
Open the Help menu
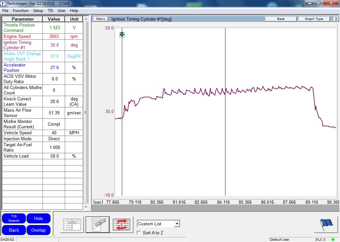tap(74, 11)
